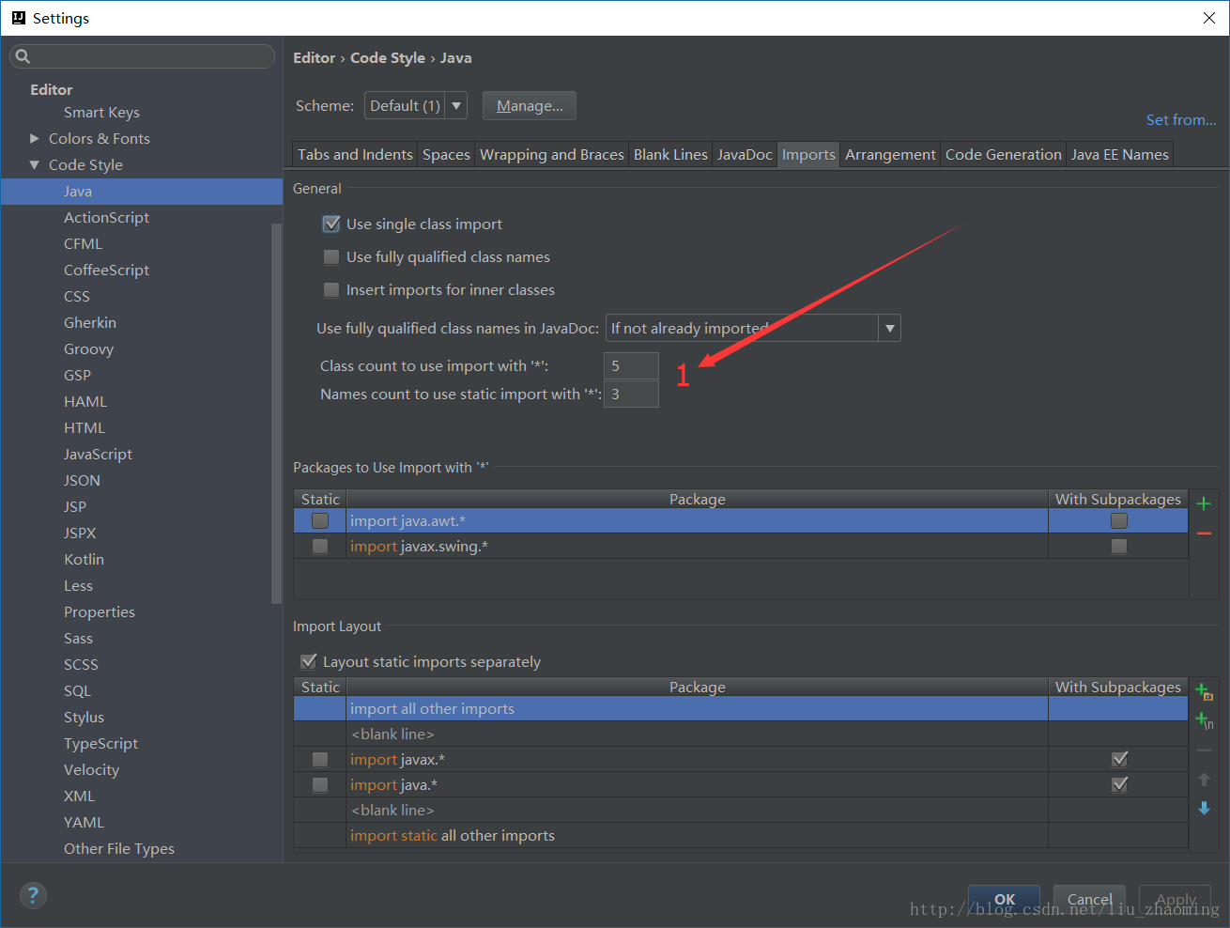Enable Use fully qualified class names
This screenshot has width=1230, height=928.
[331, 257]
